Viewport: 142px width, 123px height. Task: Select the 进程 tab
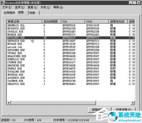22,12
